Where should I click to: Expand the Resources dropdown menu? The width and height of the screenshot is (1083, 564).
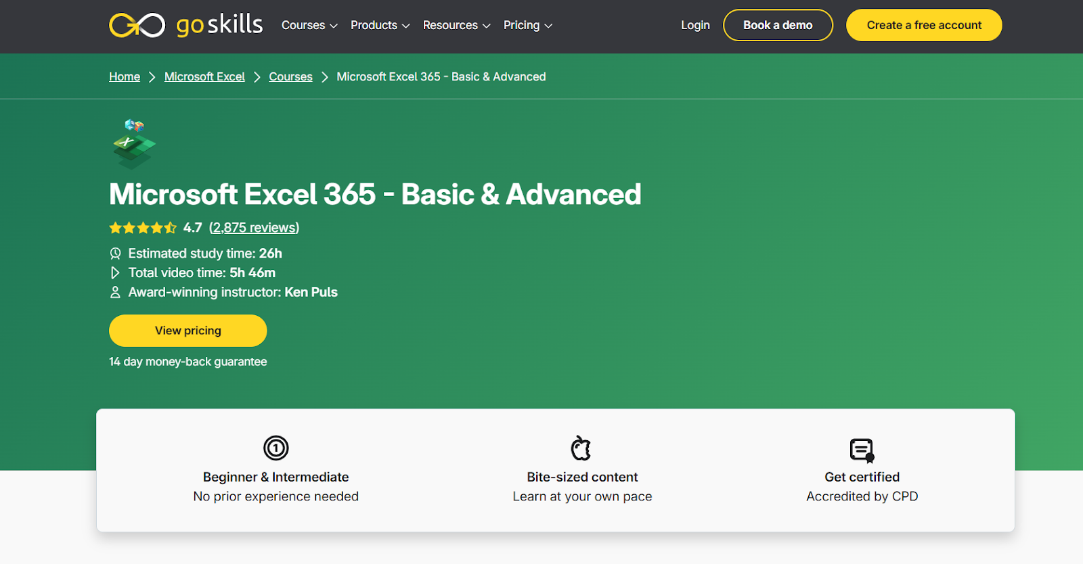(x=457, y=25)
